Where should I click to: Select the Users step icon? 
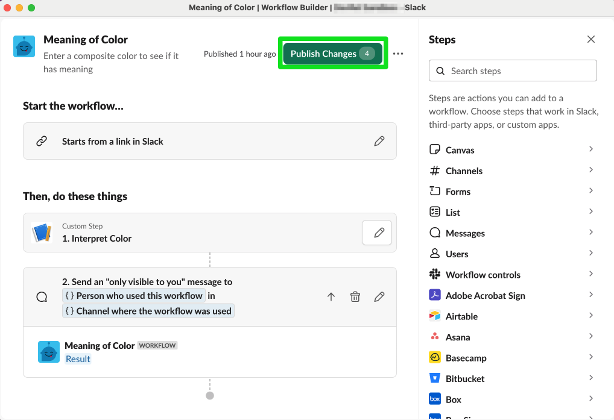435,254
